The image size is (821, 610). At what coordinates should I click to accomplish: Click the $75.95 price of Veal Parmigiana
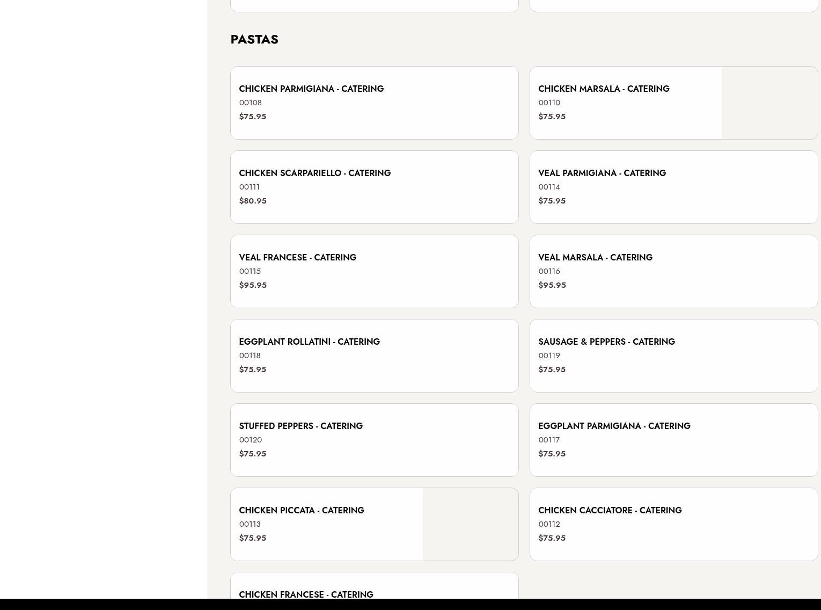point(552,201)
